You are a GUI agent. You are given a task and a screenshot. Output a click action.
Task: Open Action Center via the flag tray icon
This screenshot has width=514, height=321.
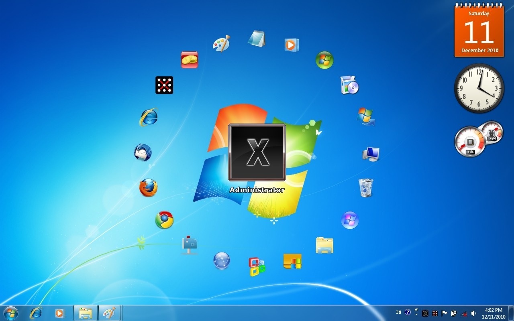click(x=444, y=313)
